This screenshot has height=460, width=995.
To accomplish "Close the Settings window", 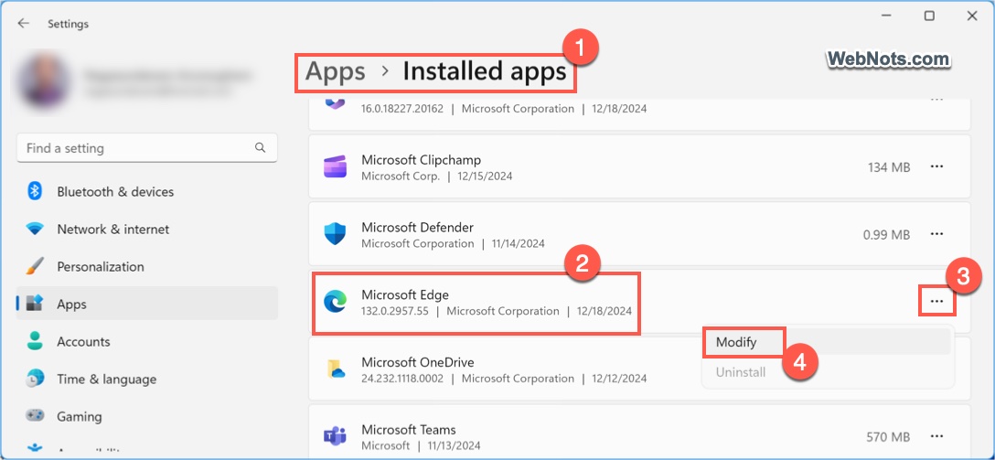I will click(971, 16).
